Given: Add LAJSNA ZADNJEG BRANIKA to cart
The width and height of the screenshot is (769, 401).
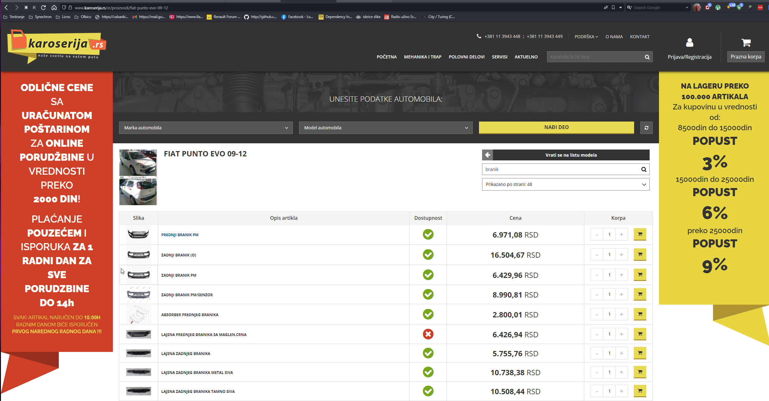Looking at the screenshot, I should coord(640,353).
